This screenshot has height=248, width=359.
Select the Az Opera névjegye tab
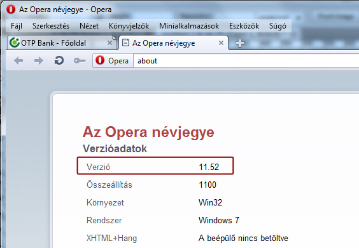click(173, 42)
